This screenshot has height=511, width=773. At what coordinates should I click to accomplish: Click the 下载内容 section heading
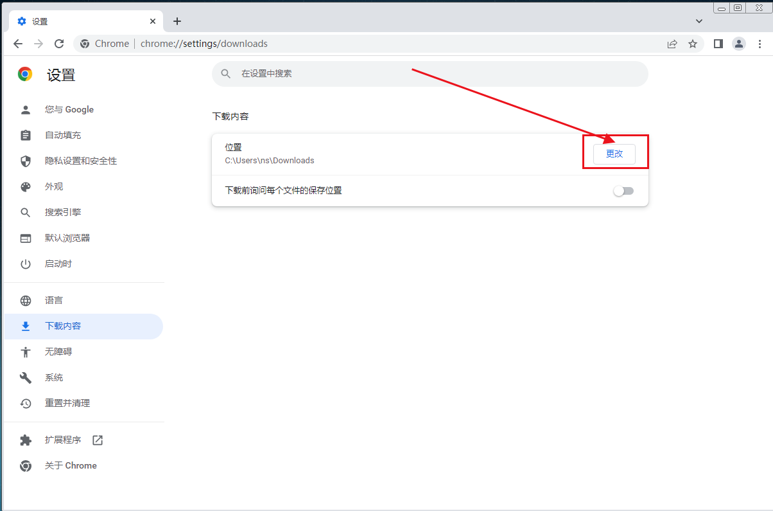230,116
